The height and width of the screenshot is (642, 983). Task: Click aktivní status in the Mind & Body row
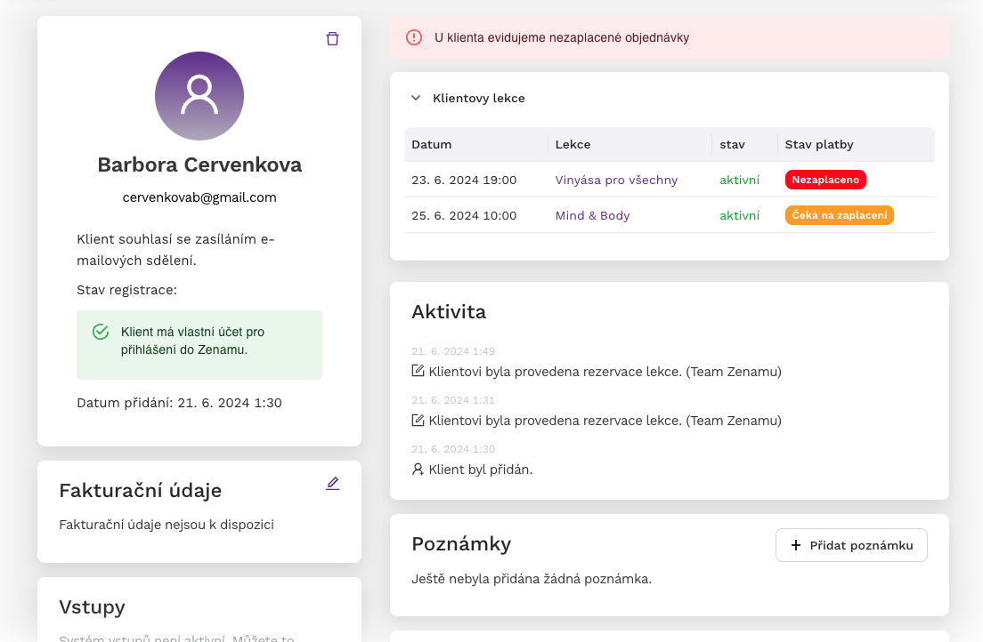click(739, 215)
